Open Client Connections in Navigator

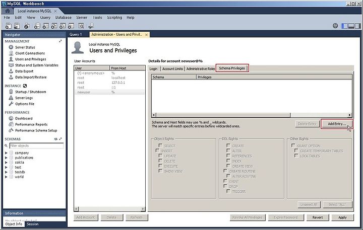(30, 53)
